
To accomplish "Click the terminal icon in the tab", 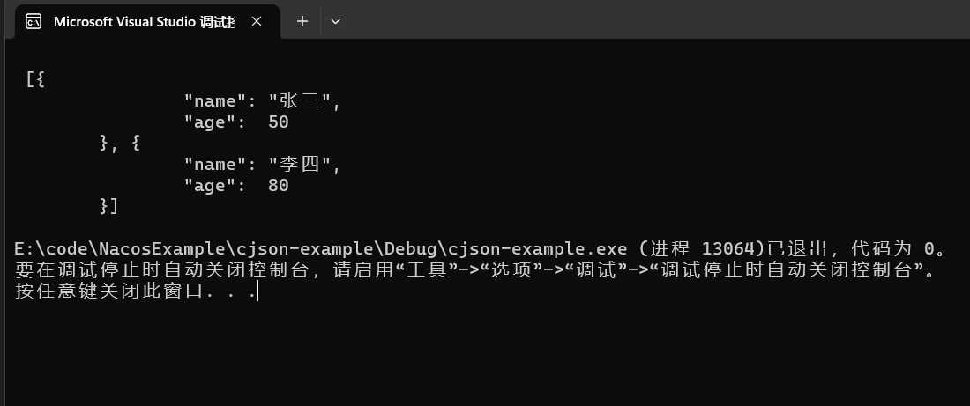I will coord(33,21).
